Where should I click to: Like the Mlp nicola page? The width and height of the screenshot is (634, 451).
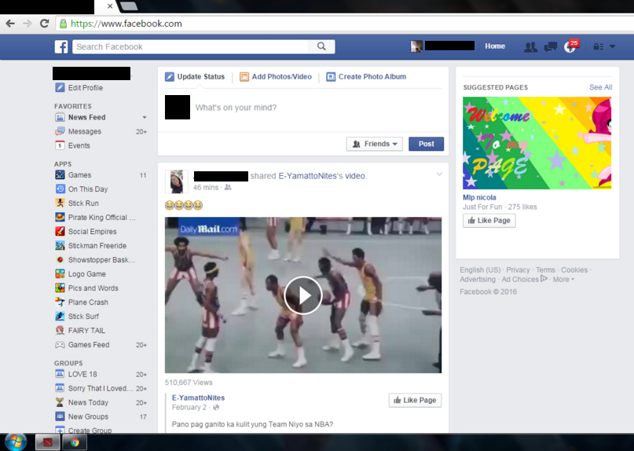(489, 221)
